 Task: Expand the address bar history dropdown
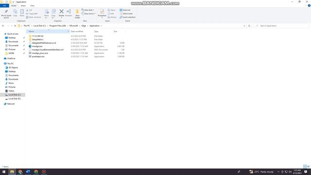pos(244,26)
